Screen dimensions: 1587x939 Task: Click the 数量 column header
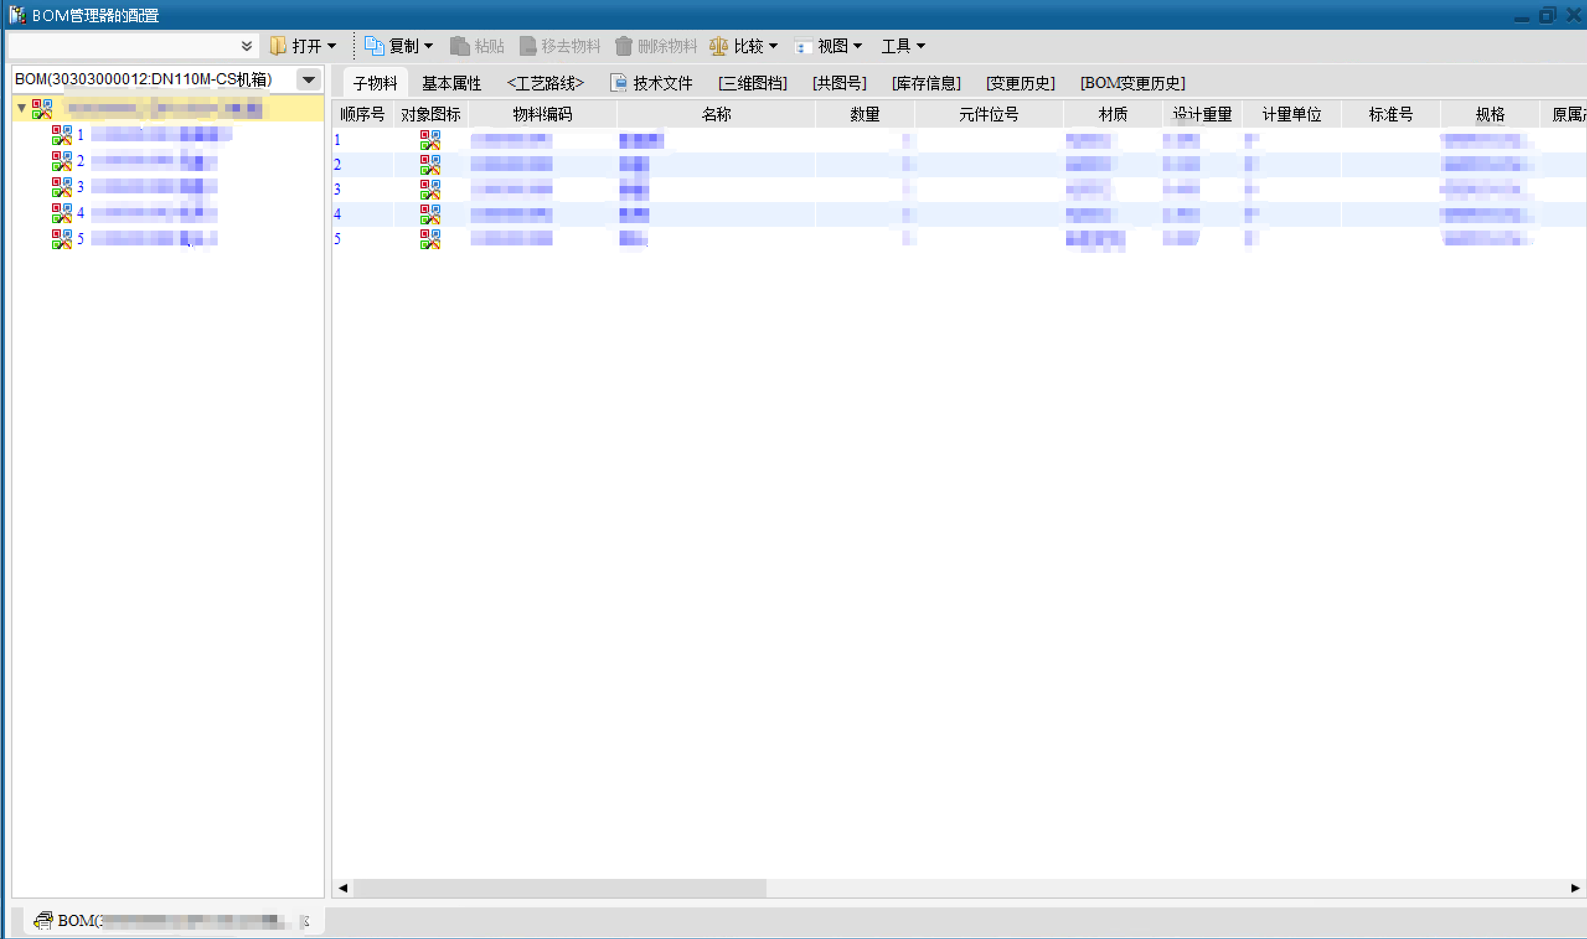tap(864, 115)
